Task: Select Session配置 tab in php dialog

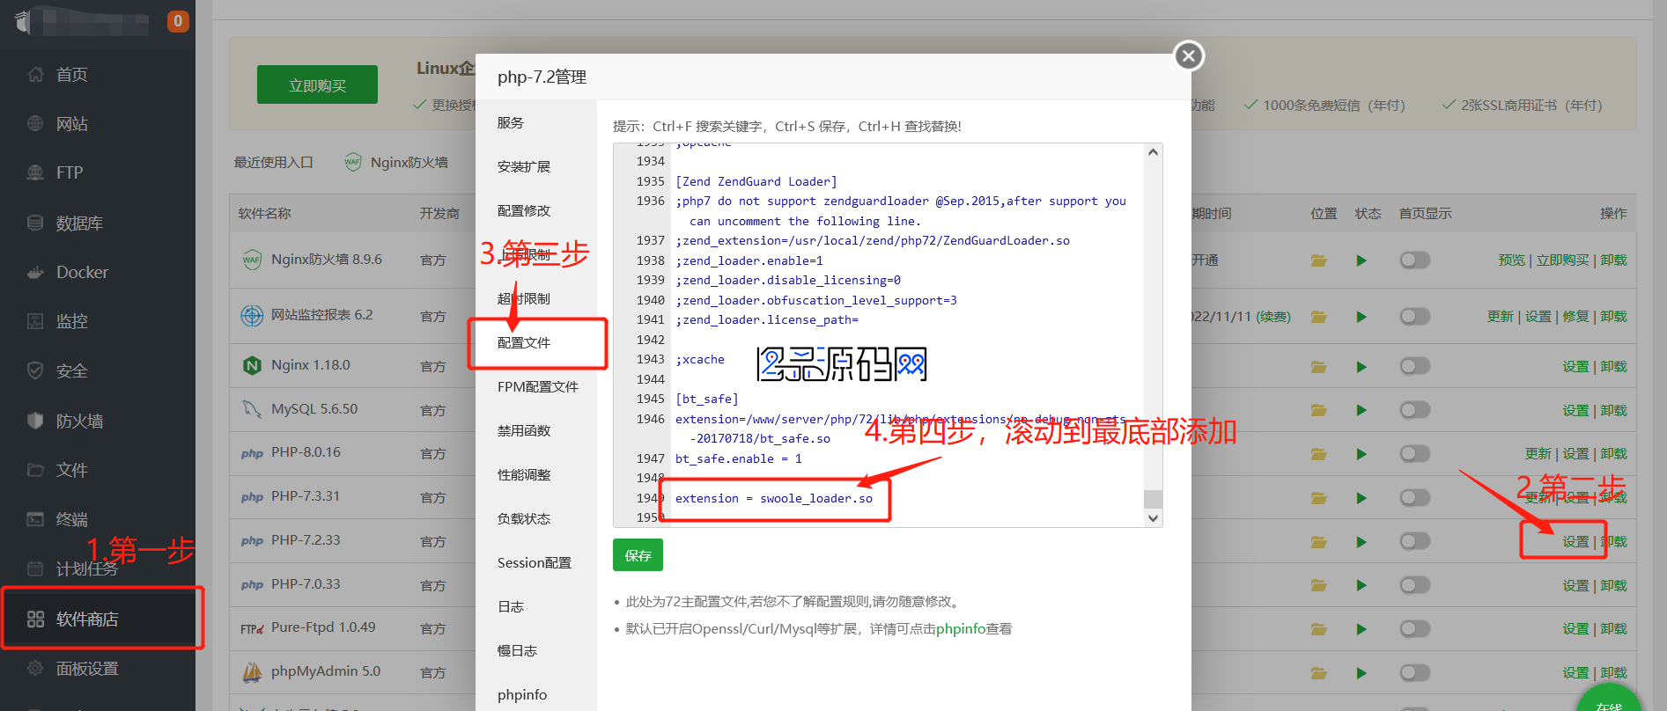Action: 535,563
